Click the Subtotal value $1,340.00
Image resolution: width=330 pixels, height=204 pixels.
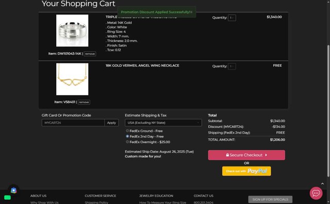[277, 121]
